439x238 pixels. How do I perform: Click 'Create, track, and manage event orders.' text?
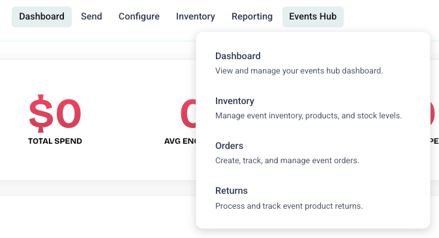(287, 161)
